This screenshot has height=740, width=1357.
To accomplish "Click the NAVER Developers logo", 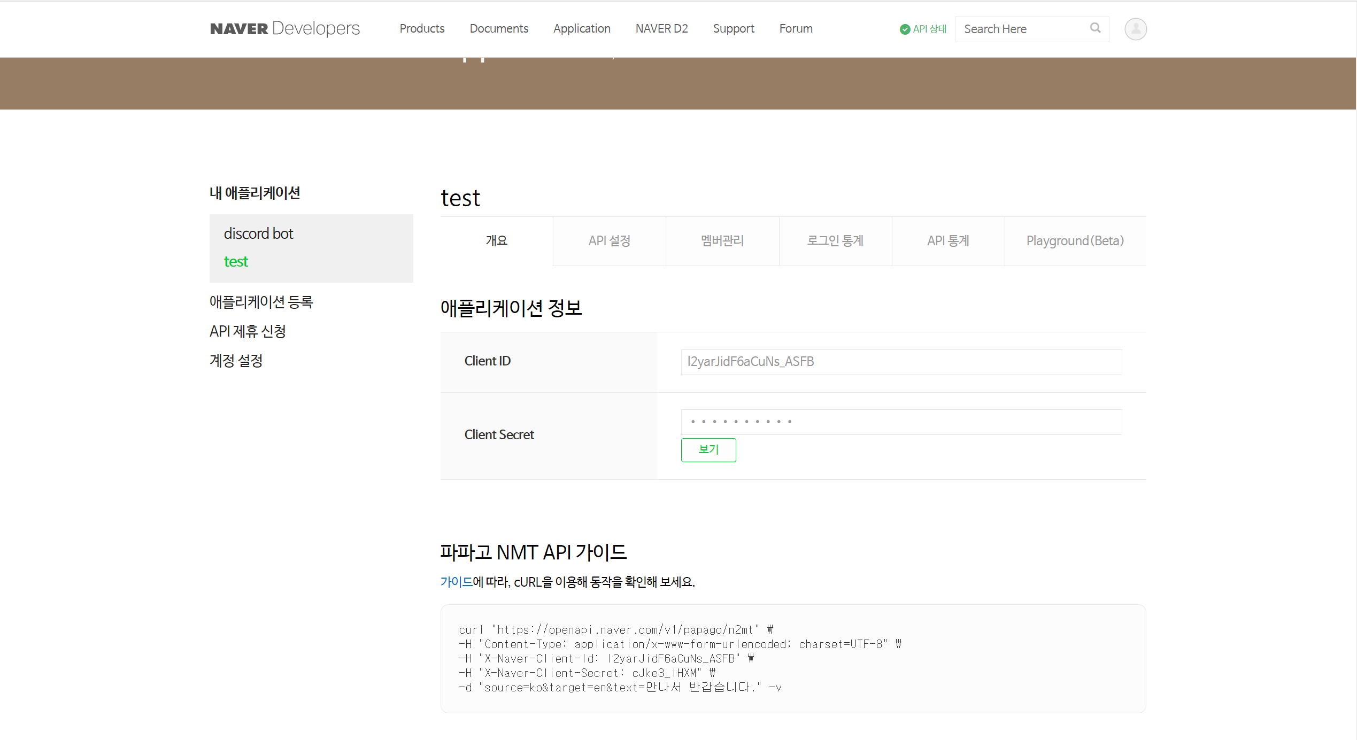I will (x=284, y=28).
